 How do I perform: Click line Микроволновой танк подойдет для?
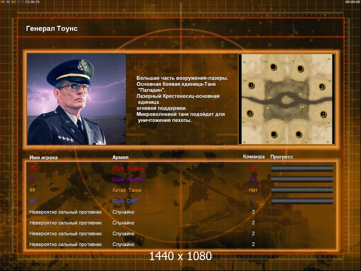point(181,114)
